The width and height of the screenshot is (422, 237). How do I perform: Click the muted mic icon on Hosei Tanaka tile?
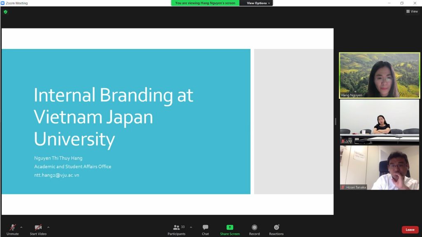[343, 187]
